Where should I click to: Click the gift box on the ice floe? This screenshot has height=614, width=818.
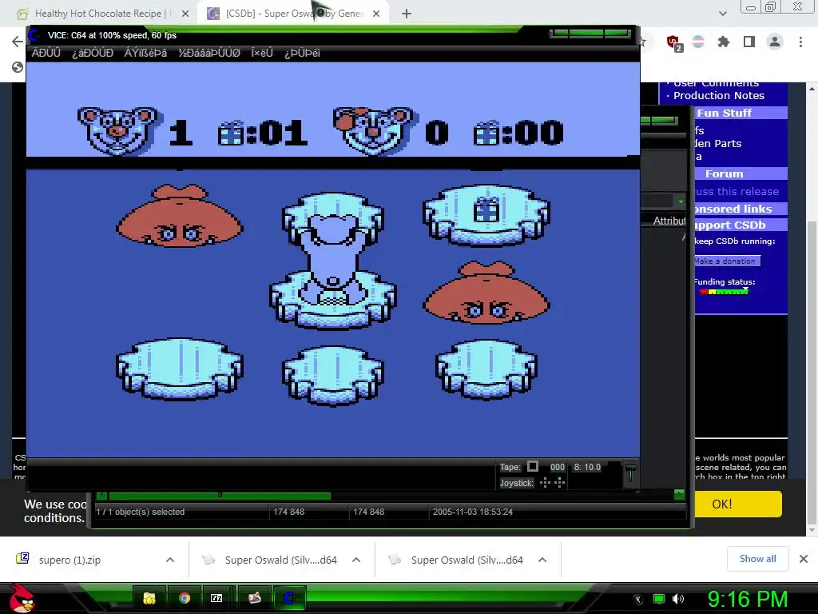click(x=486, y=211)
